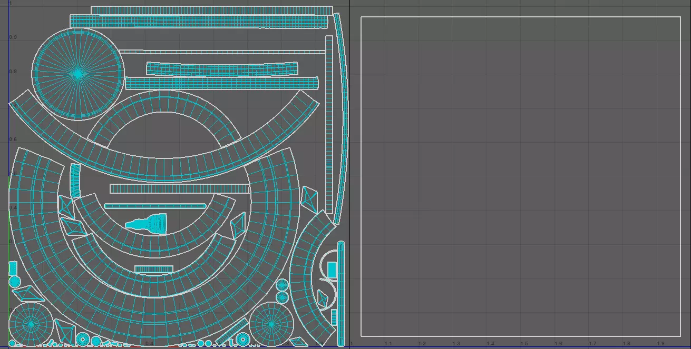
Task: Select the small rectangular shell below inner arcs
Action: (154, 269)
